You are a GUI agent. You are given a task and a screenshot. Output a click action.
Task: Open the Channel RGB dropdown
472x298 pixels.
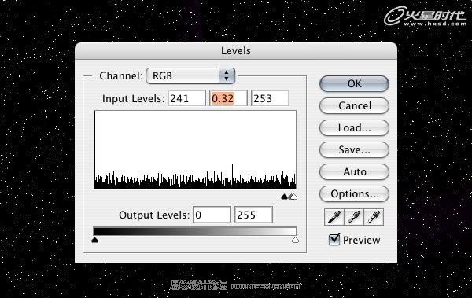[x=190, y=75]
